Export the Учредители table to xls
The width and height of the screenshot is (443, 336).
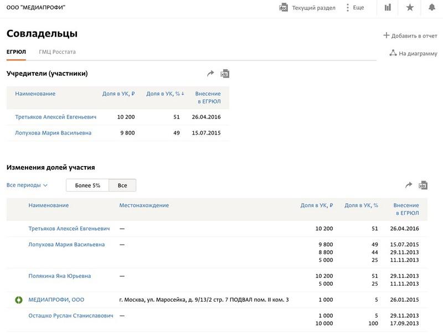225,74
